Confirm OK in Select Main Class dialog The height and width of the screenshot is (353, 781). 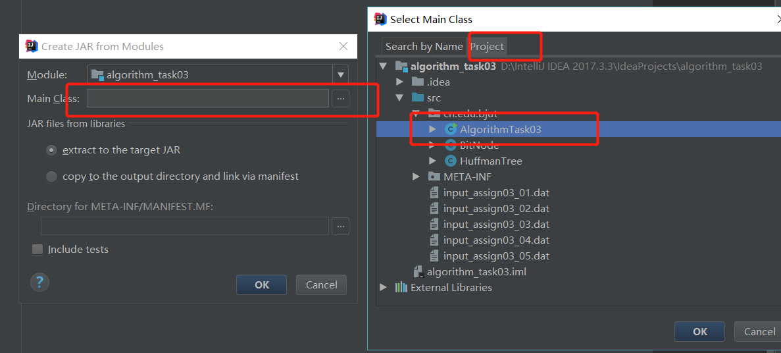699,331
